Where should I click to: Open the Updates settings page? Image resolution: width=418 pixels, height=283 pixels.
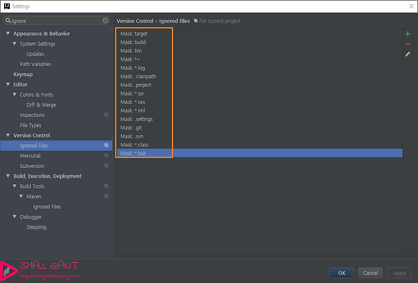click(35, 54)
